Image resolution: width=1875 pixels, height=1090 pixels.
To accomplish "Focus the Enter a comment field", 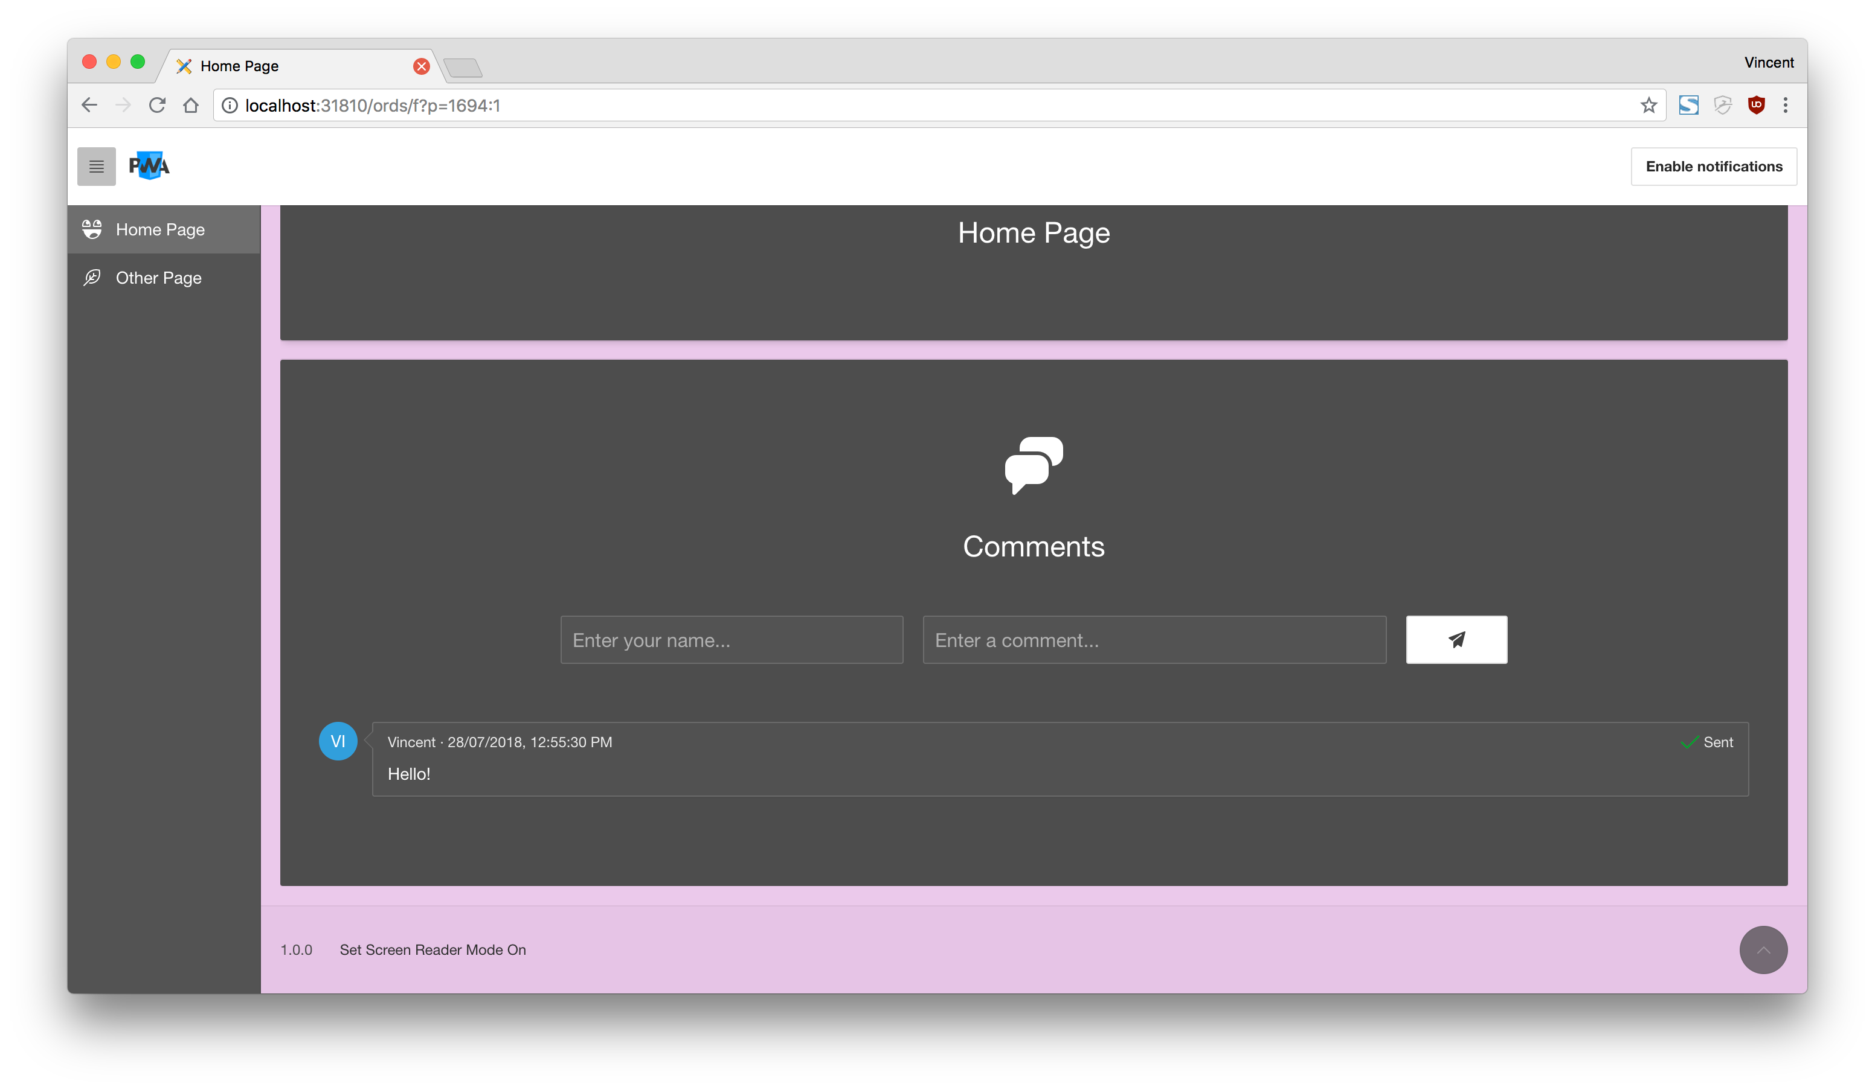I will click(1153, 640).
